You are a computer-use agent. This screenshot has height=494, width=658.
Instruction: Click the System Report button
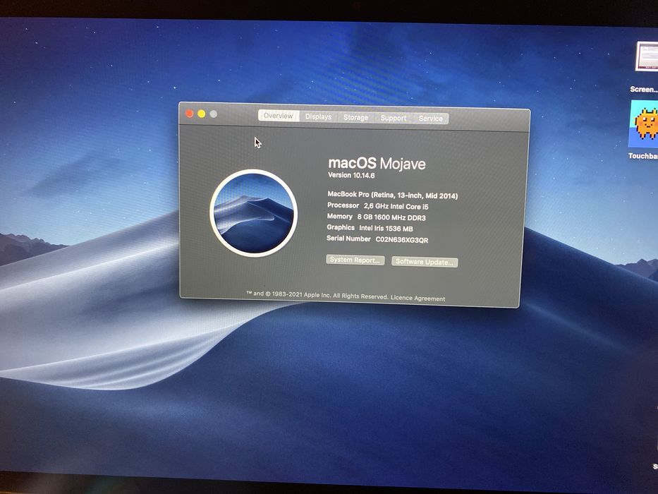[x=355, y=260]
